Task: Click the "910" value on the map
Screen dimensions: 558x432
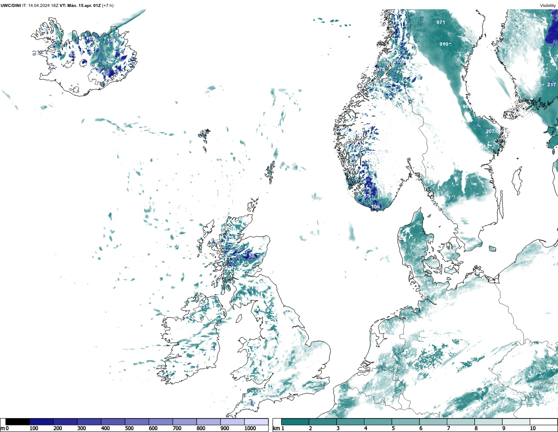Action: click(444, 44)
